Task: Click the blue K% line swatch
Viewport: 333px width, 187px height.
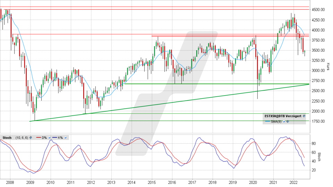Action: [x=54, y=137]
